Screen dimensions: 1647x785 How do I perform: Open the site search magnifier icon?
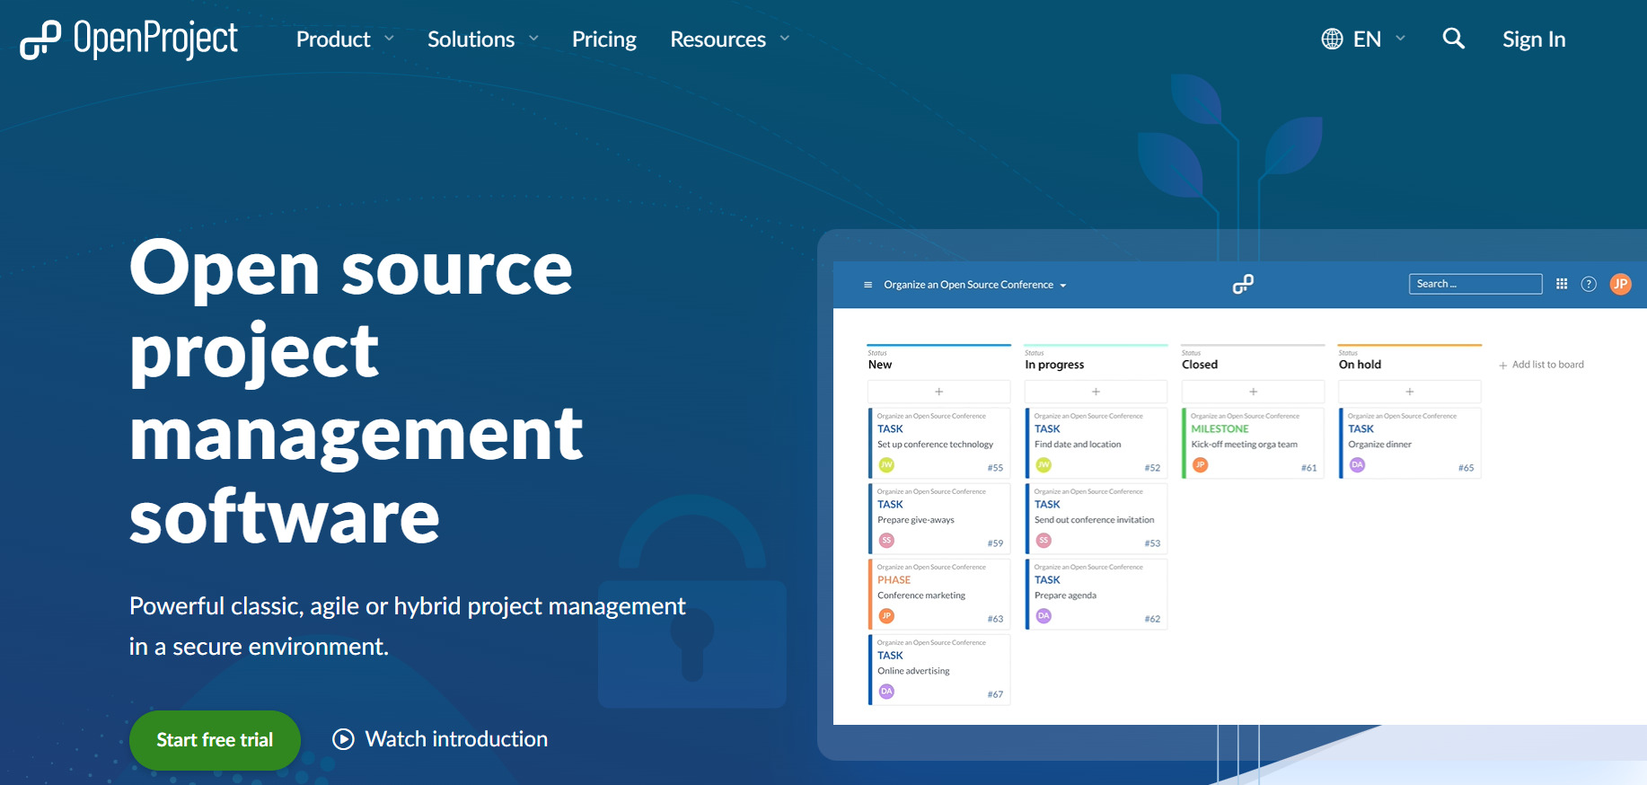(1453, 39)
